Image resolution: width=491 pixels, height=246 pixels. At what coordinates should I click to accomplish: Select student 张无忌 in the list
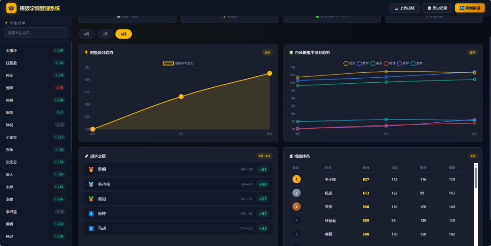pyautogui.click(x=35, y=162)
